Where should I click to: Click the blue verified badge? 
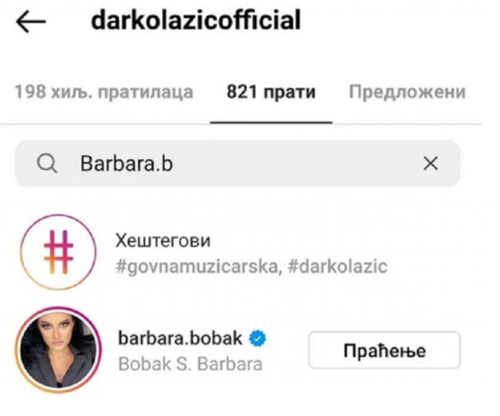coord(257,338)
